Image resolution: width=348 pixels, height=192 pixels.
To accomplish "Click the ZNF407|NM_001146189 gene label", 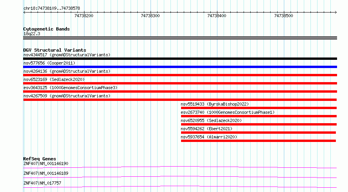I will coord(46,173).
